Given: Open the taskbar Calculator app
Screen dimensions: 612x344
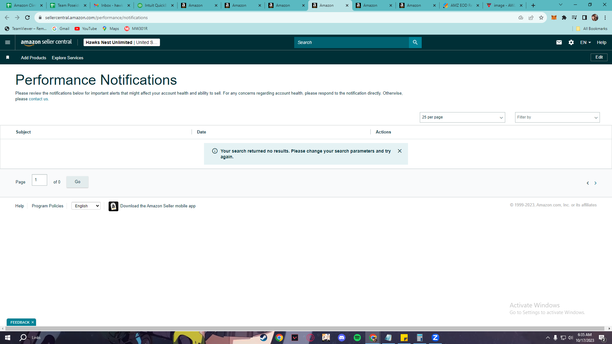Looking at the screenshot, I should 420,338.
